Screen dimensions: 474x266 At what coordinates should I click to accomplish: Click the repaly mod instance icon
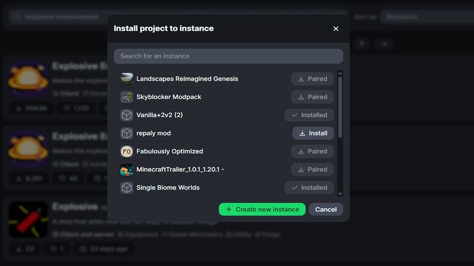click(126, 133)
